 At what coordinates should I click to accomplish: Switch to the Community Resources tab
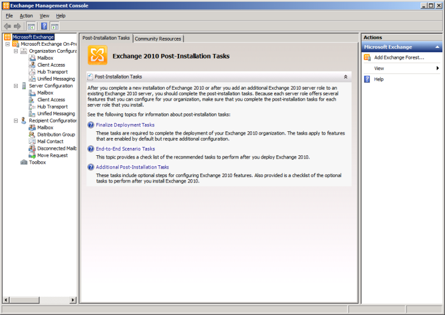pos(158,39)
